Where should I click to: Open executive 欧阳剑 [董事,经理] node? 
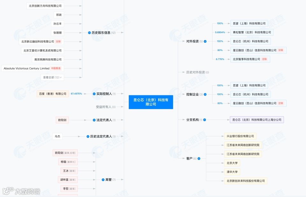[65, 153]
